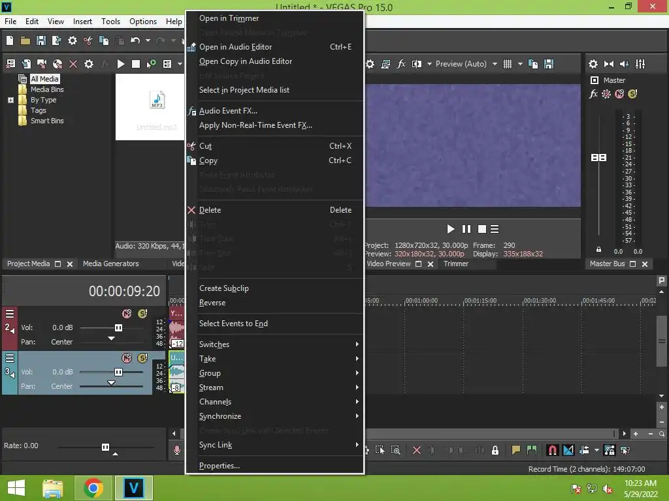Open Video Preview on external monitor icon
Viewport: 669px width, 501px height.
tap(385, 64)
